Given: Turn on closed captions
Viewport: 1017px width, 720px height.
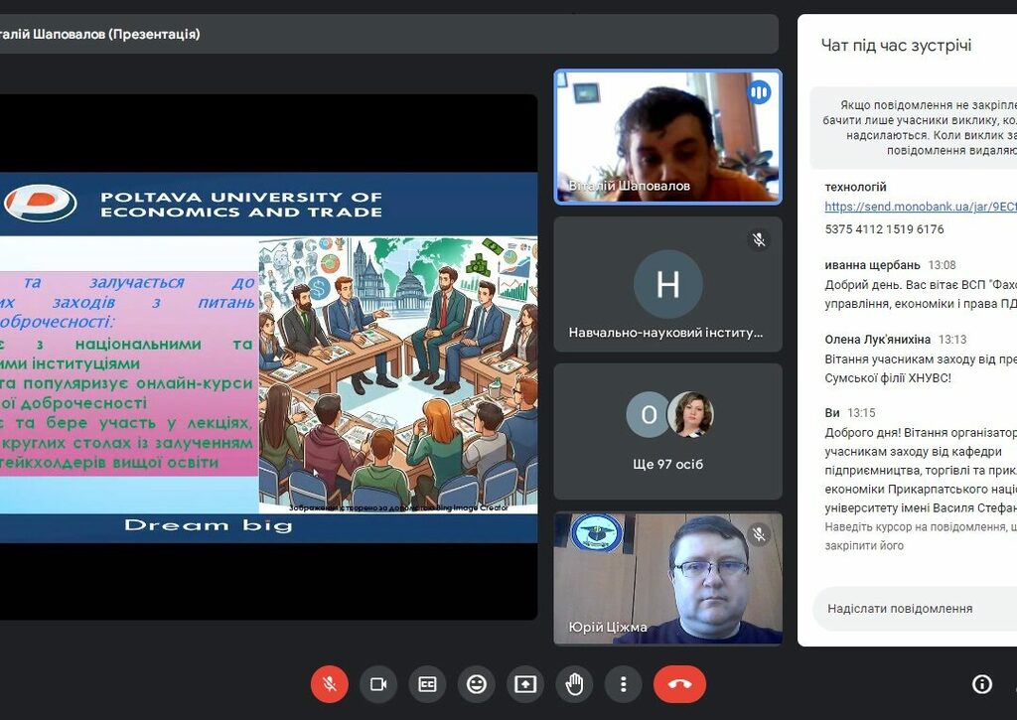Looking at the screenshot, I should 427,684.
